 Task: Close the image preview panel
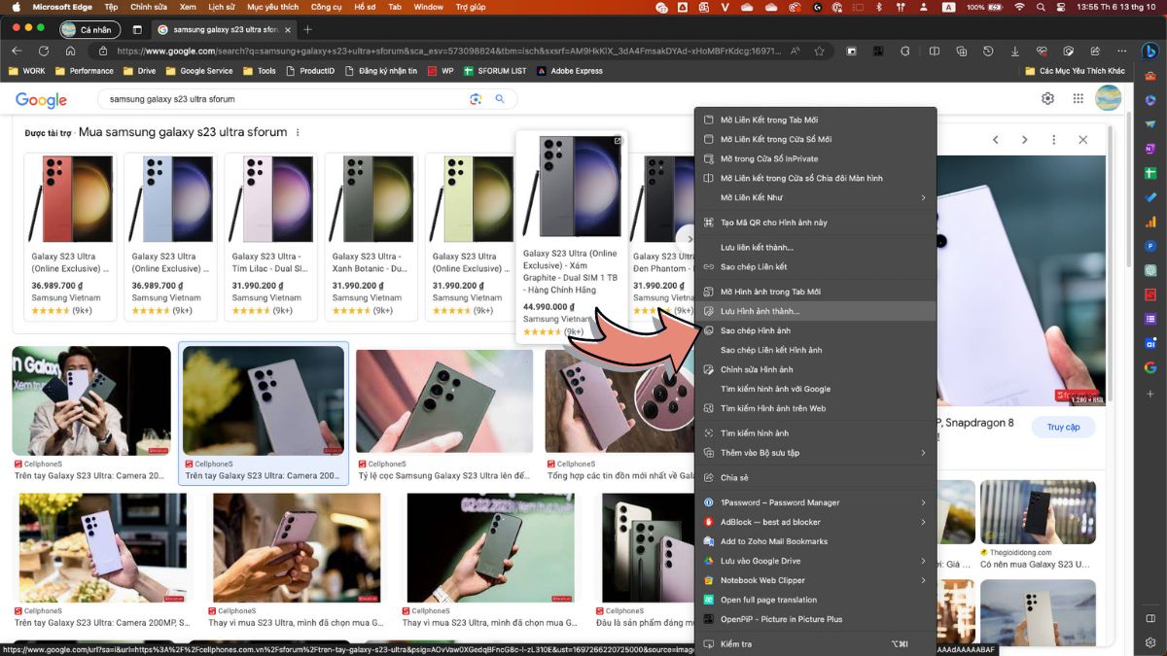(x=1082, y=140)
